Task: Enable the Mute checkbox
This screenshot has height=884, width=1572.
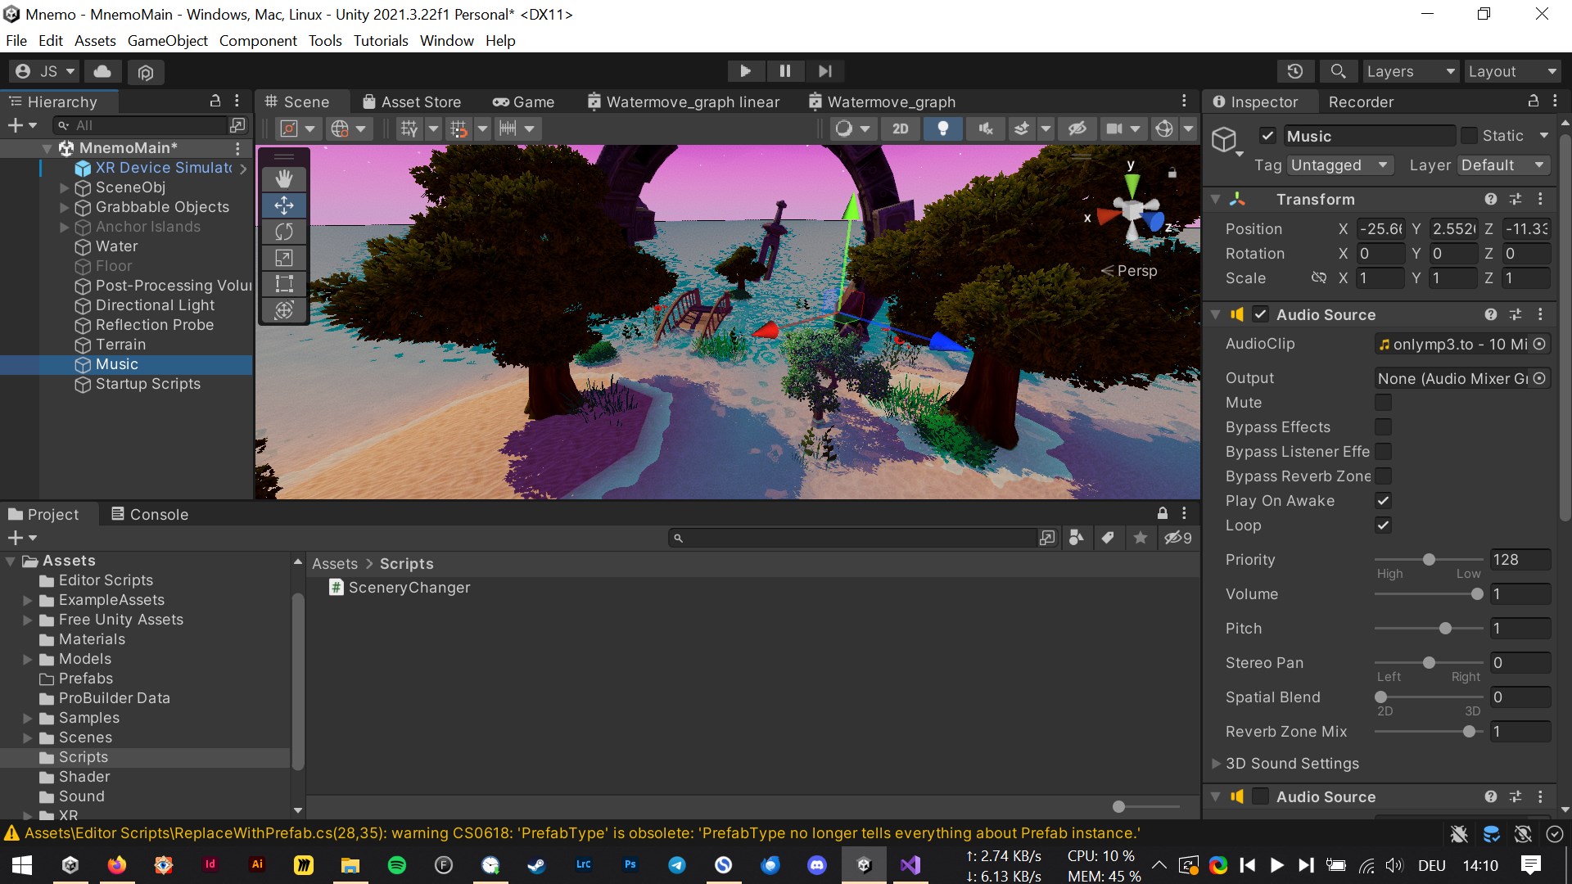Action: coord(1383,403)
